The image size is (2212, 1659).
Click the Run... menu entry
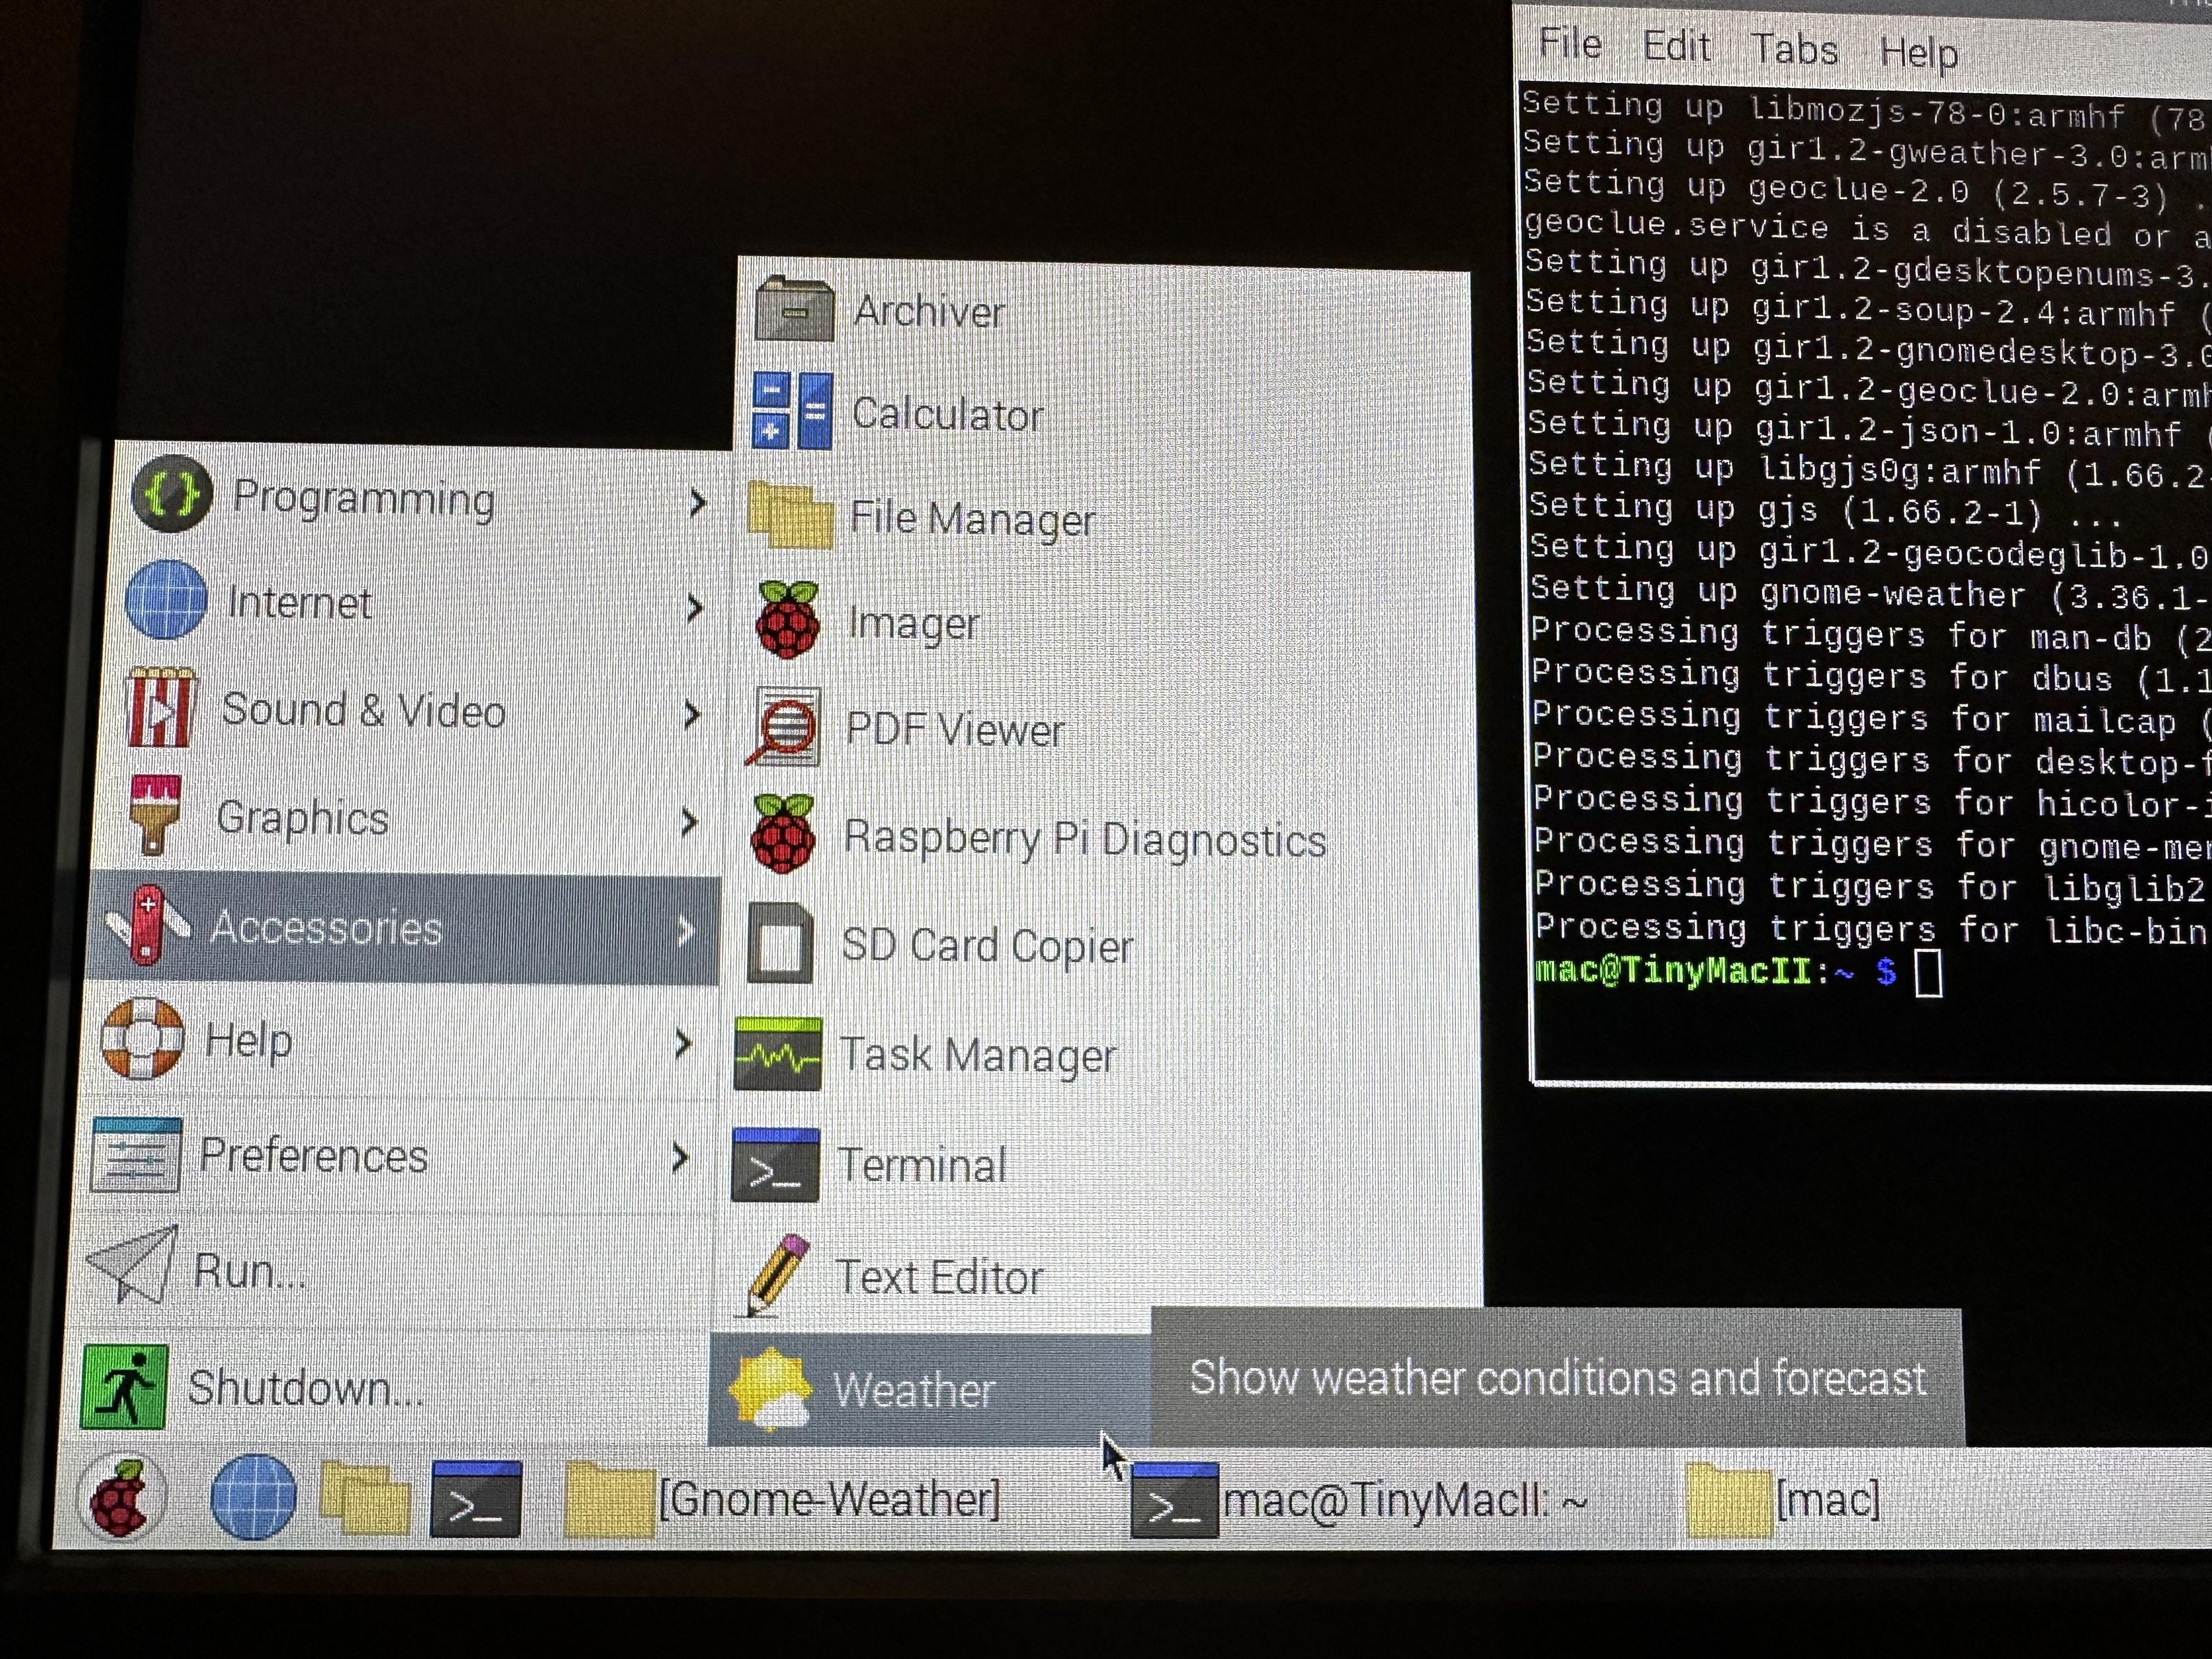pyautogui.click(x=248, y=1271)
